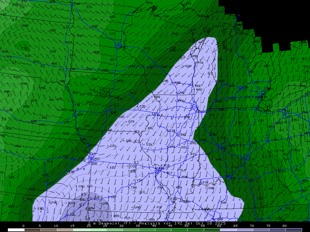Select the TVC station label
Image resolution: width=310 pixels, height=232 pixels.
tap(229, 50)
